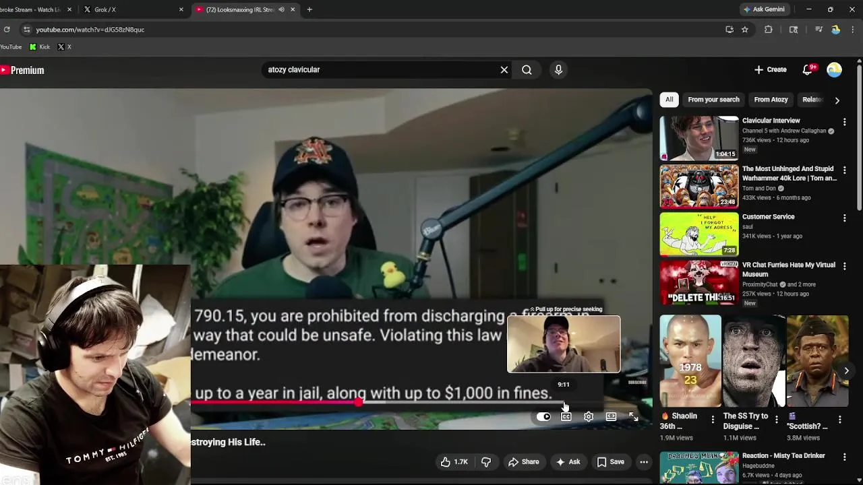Open Chrome three-dot menu

click(x=854, y=30)
